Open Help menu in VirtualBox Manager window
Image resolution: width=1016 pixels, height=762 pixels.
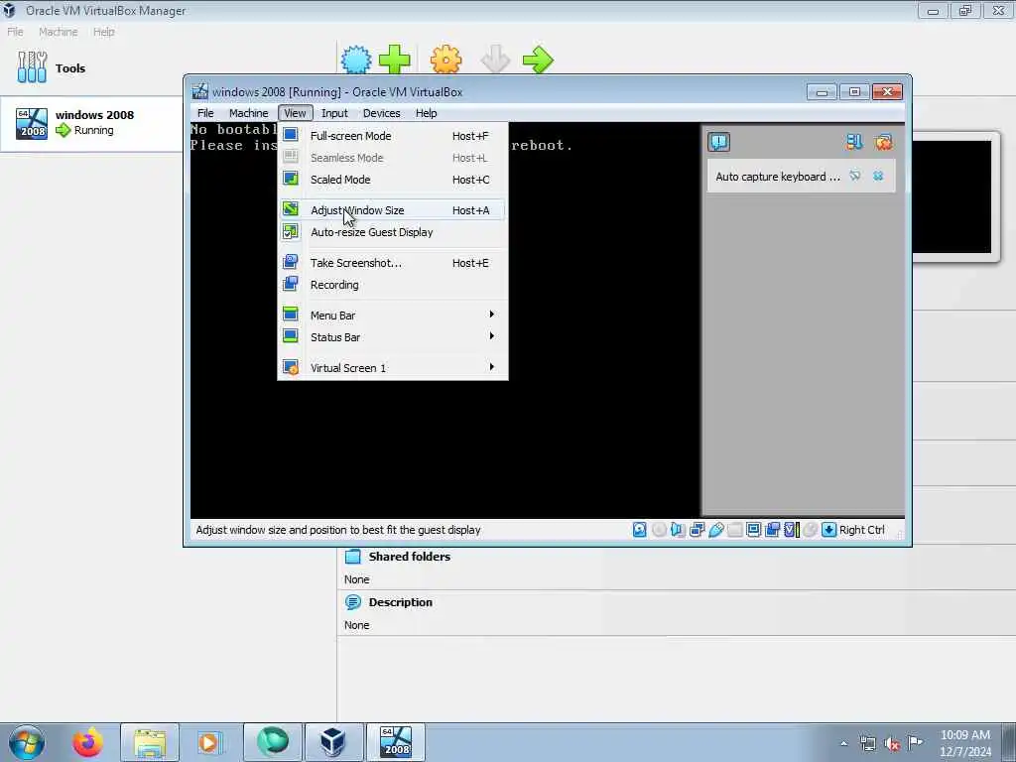pyautogui.click(x=103, y=32)
